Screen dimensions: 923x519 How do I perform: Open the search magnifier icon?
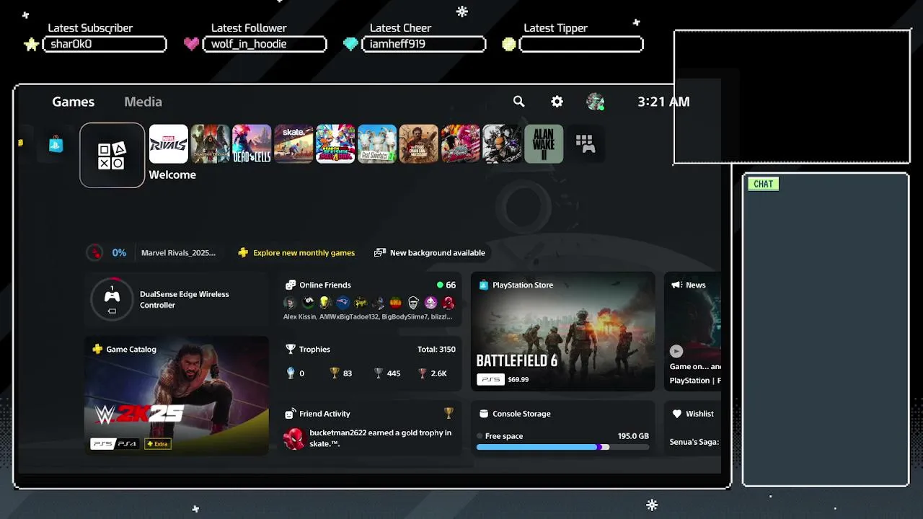518,102
